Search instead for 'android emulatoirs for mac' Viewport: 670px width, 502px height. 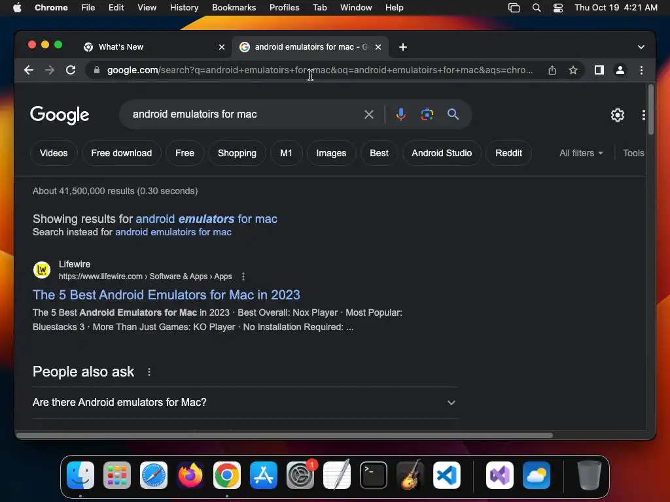[173, 232]
